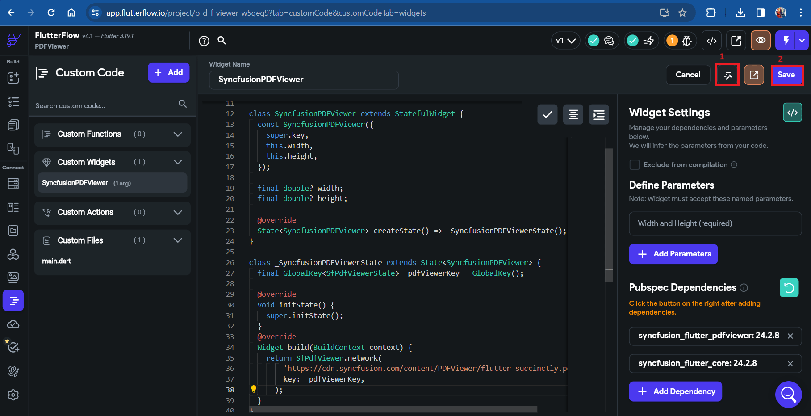Click the project search magnifier icon
Viewport: 811px width, 416px height.
pyautogui.click(x=222, y=41)
